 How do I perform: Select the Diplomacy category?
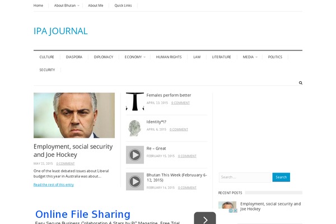click(x=104, y=57)
